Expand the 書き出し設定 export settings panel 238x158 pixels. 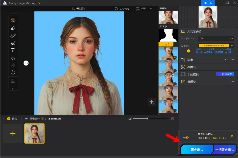pos(232,136)
